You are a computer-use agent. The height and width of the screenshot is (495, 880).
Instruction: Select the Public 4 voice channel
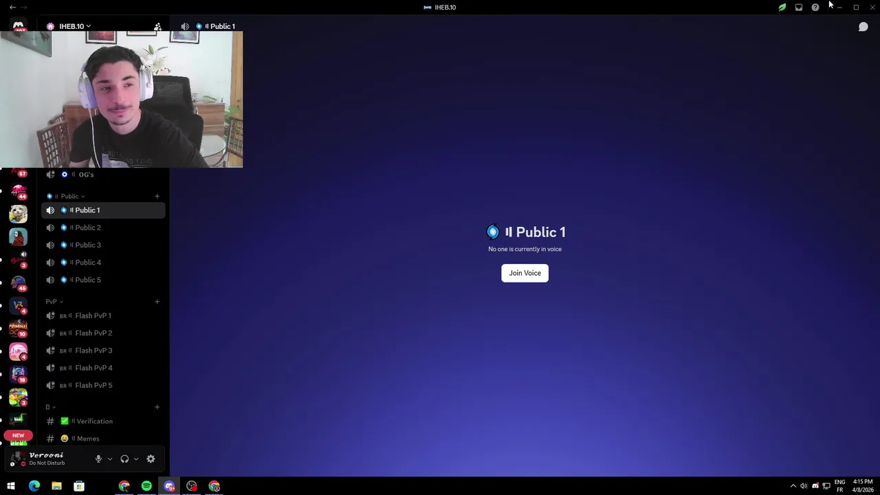pos(103,263)
